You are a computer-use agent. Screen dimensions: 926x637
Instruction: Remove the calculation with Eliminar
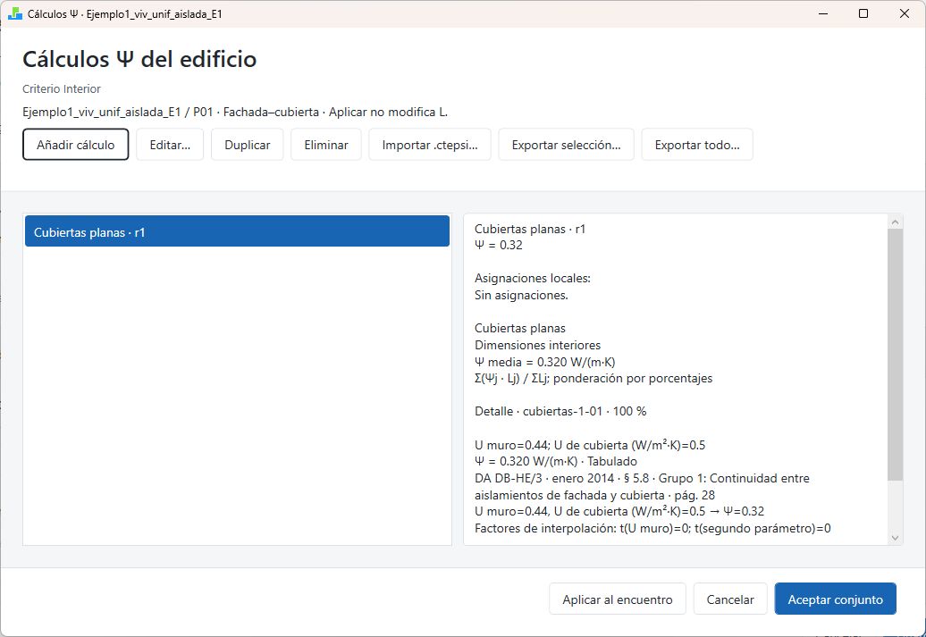click(326, 145)
